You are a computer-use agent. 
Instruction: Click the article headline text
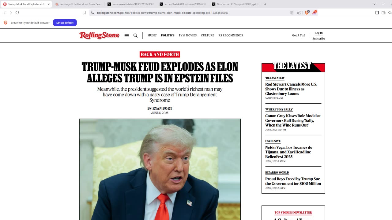[160, 72]
